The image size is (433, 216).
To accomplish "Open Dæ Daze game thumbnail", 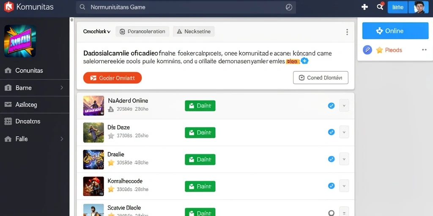I will point(93,132).
